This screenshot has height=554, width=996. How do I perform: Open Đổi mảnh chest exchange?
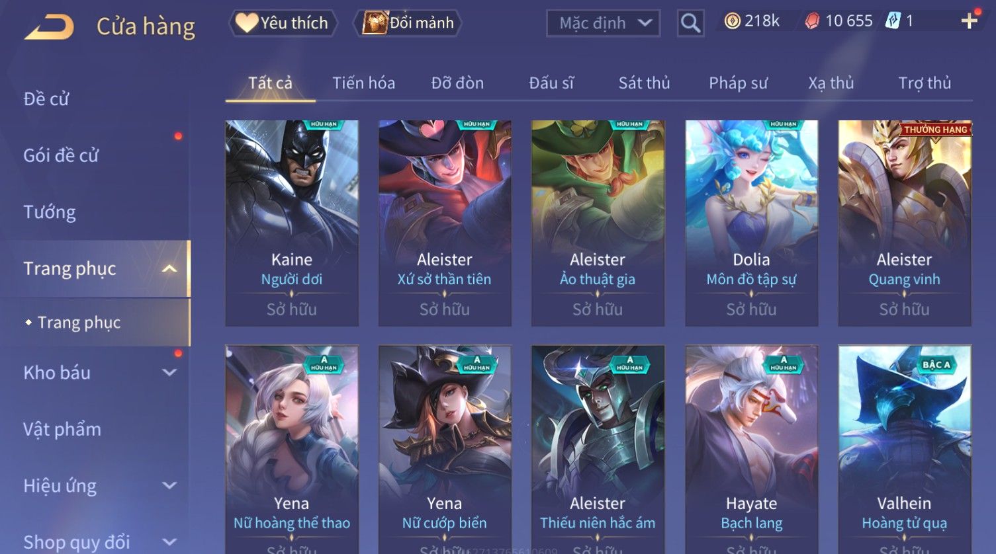pos(408,23)
